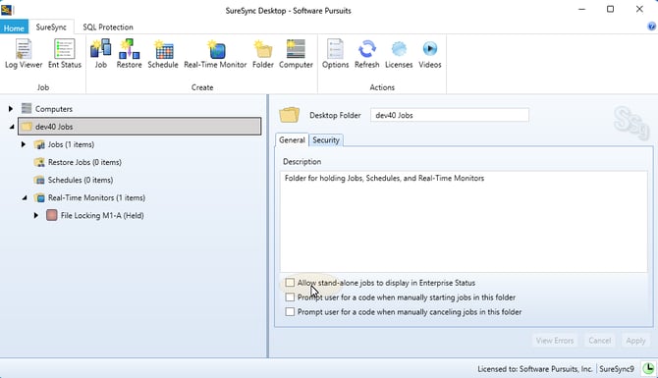Image resolution: width=658 pixels, height=378 pixels.
Task: Select File Locking M1-A (Held) row
Action: coord(102,215)
